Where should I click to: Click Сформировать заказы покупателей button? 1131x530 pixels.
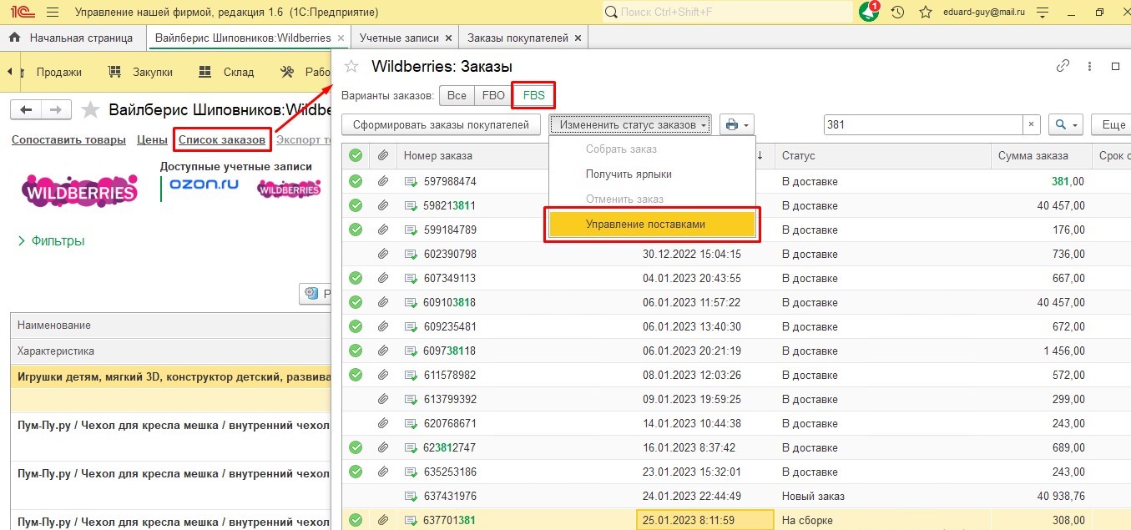(x=441, y=124)
